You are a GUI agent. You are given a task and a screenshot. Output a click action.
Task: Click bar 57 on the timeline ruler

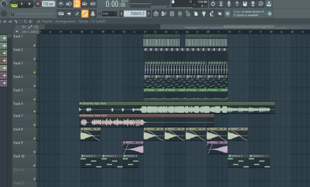[x=145, y=32]
